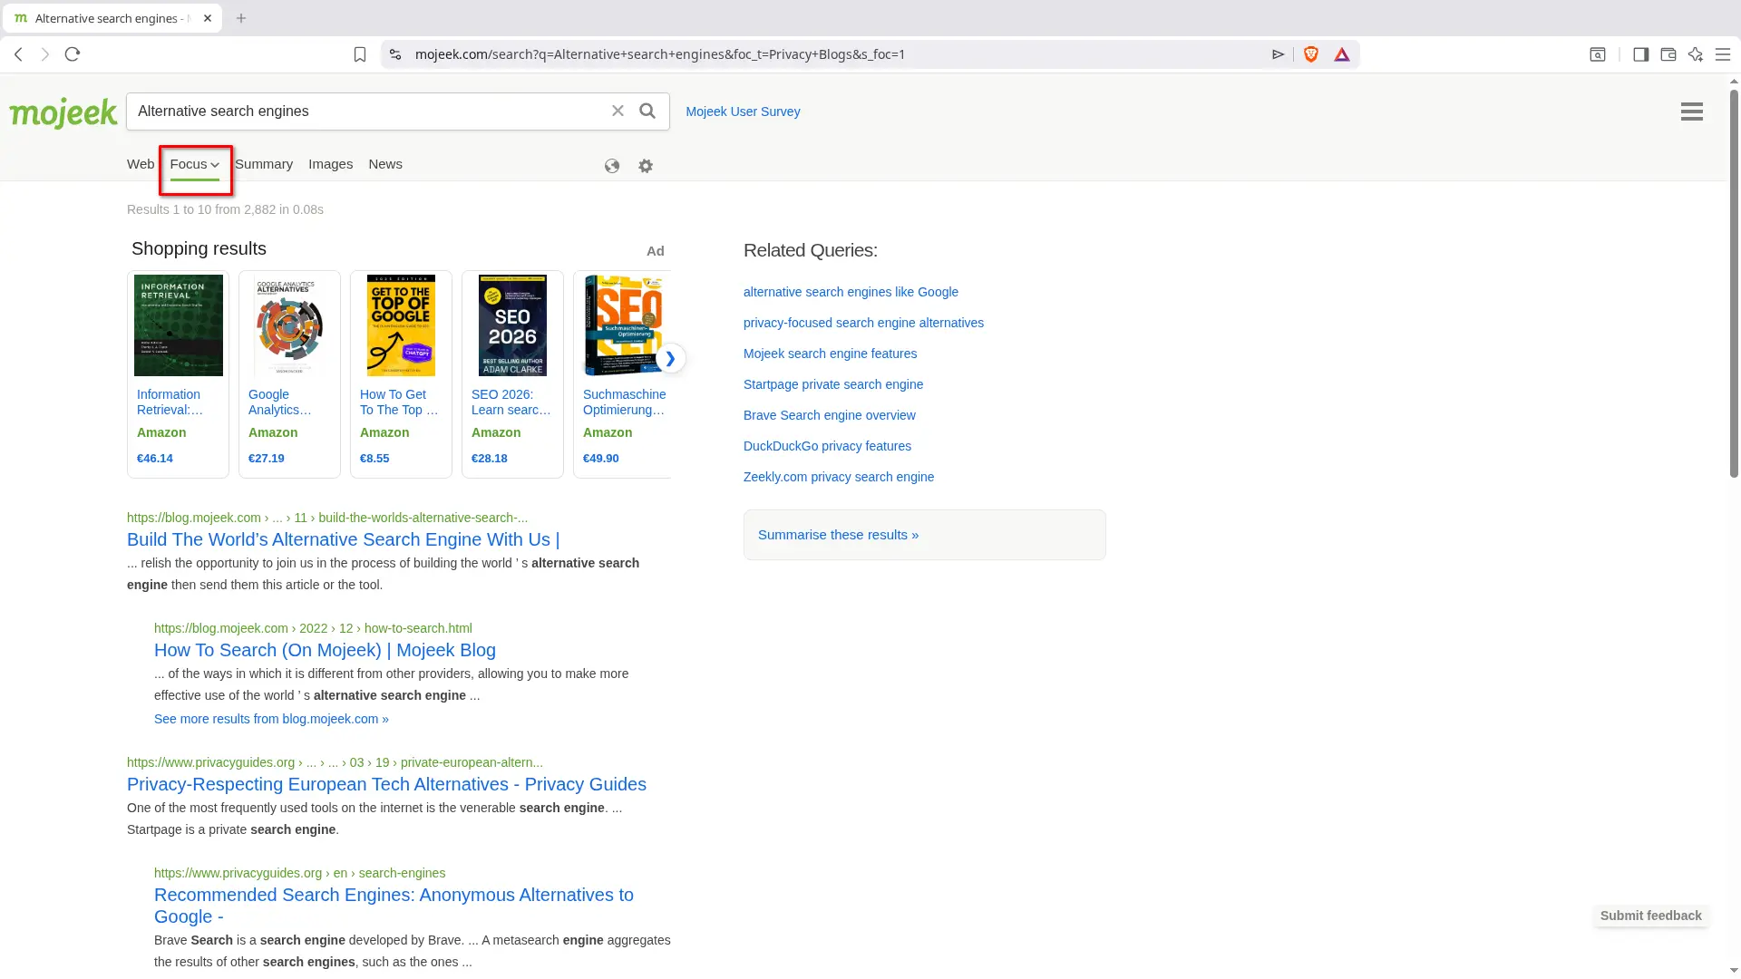Open a new browser tab
The height and width of the screenshot is (979, 1741).
tap(241, 18)
